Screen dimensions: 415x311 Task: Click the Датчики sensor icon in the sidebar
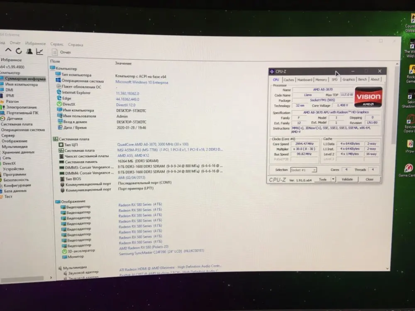2,119
